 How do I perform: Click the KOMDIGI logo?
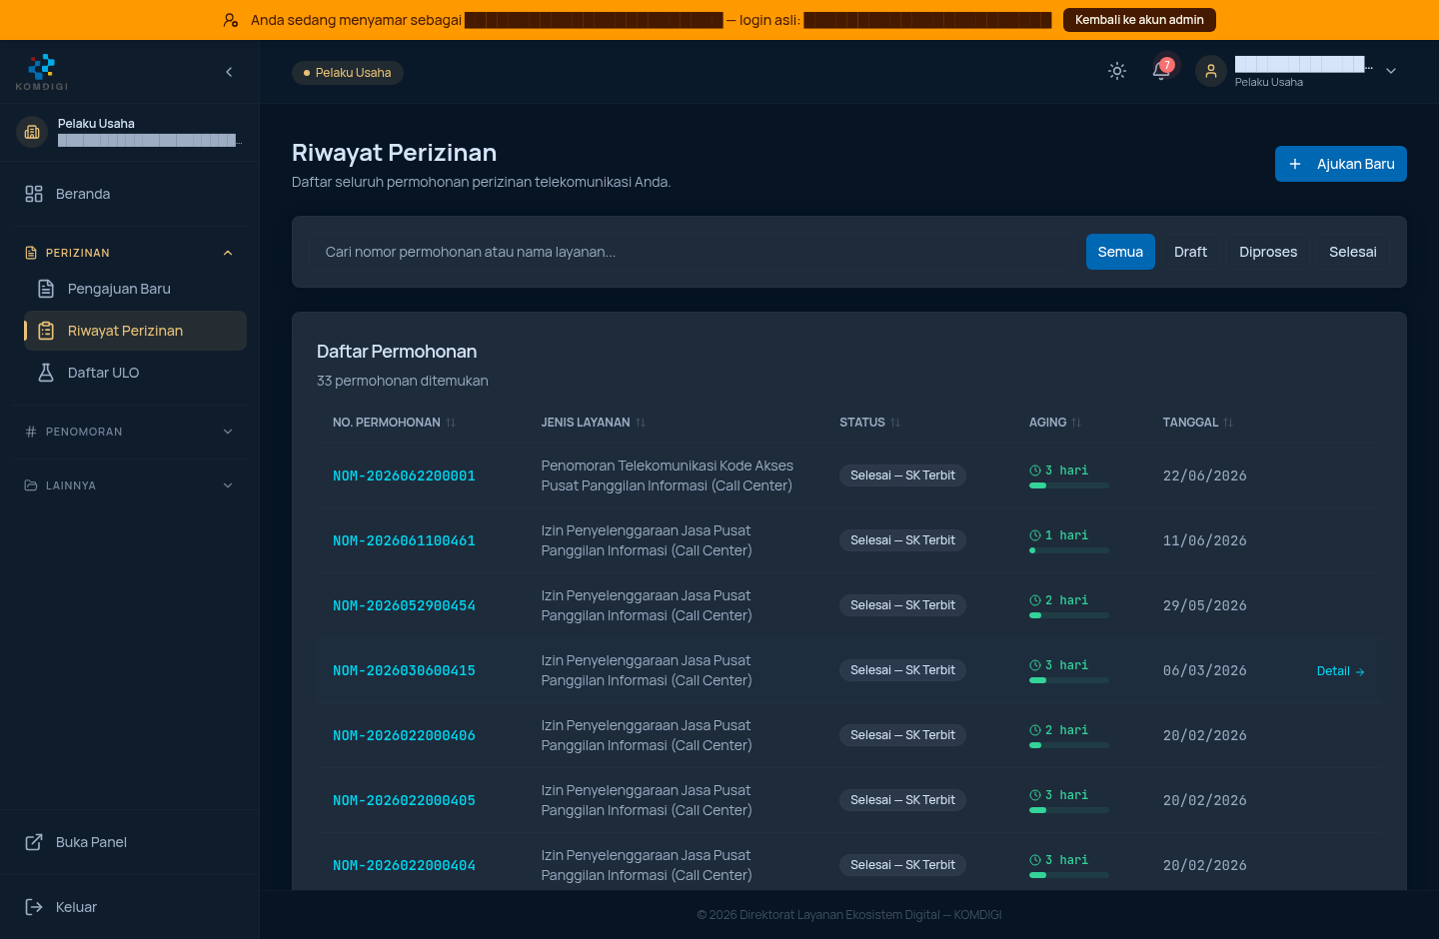click(x=42, y=72)
